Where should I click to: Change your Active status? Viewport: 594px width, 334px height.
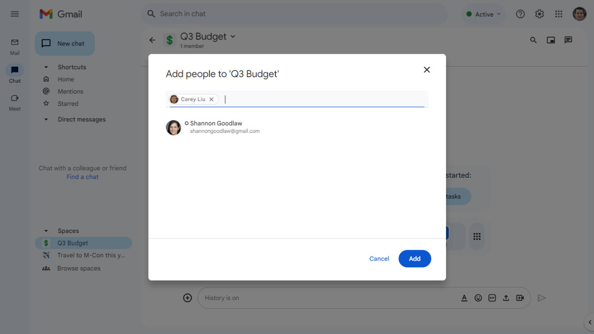[483, 14]
